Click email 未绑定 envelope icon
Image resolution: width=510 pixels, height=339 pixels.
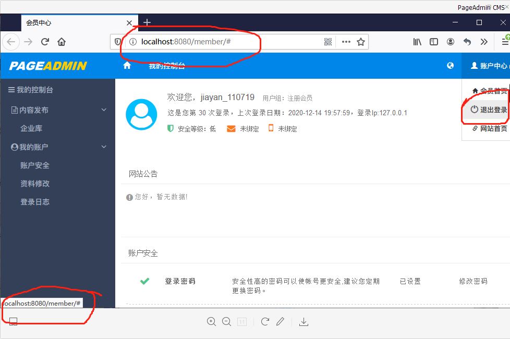[x=231, y=129]
